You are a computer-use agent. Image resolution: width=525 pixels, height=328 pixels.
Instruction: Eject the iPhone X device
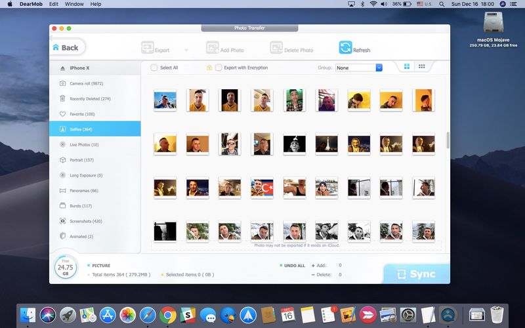click(x=62, y=68)
